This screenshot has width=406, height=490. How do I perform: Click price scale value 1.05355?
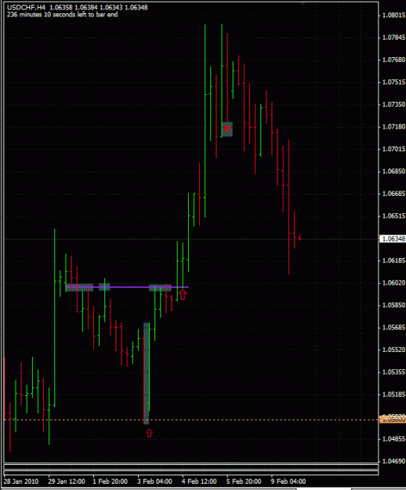393,372
